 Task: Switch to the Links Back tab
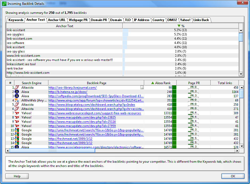click(201, 20)
